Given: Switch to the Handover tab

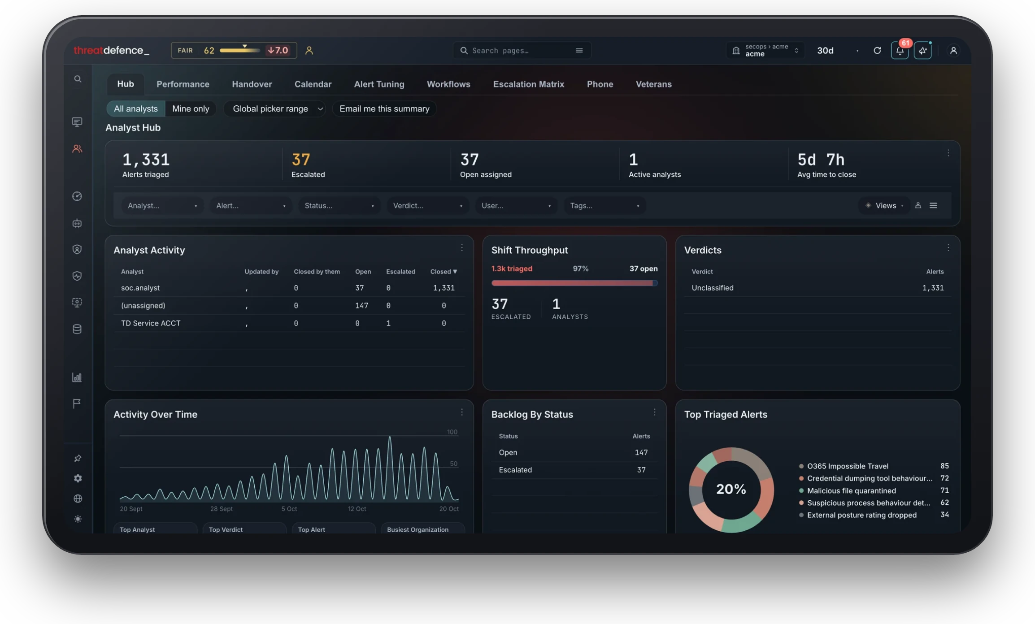Looking at the screenshot, I should [x=252, y=84].
